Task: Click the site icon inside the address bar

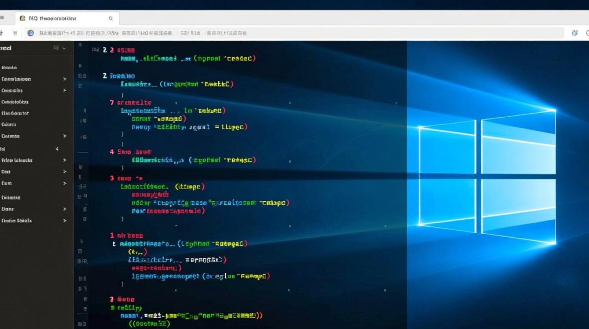Action: pyautogui.click(x=30, y=32)
